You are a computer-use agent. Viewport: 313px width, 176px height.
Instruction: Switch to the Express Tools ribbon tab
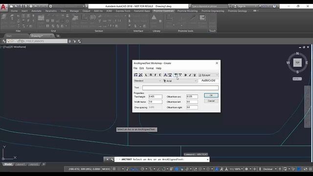coord(123,11)
